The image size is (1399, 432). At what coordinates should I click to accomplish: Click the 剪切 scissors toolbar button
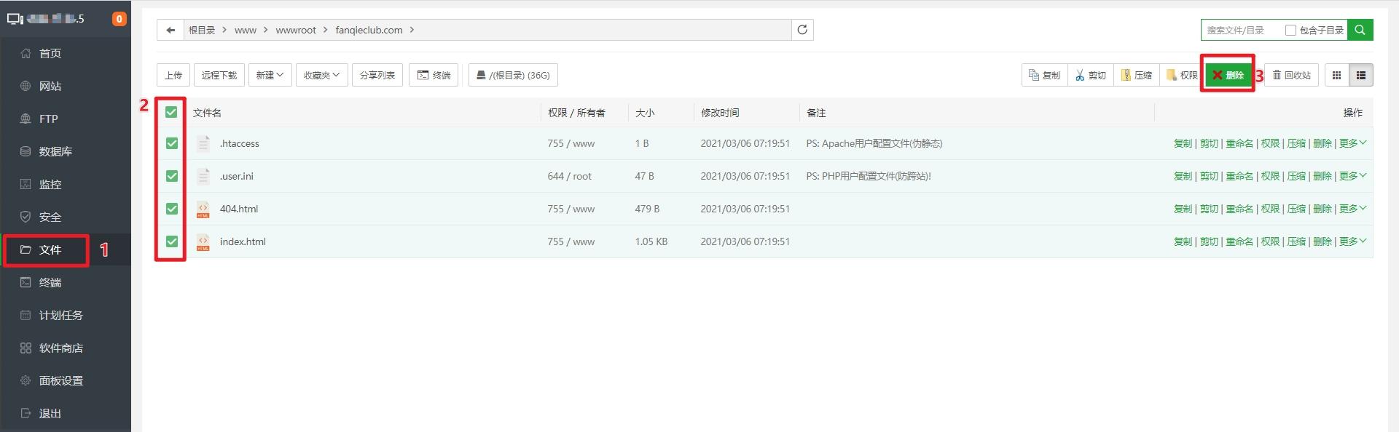pyautogui.click(x=1091, y=75)
